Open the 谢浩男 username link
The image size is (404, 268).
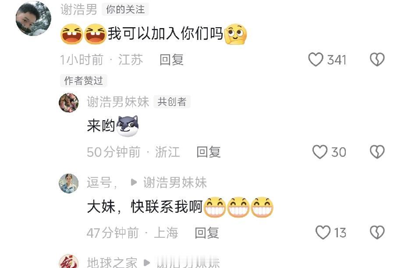79,10
